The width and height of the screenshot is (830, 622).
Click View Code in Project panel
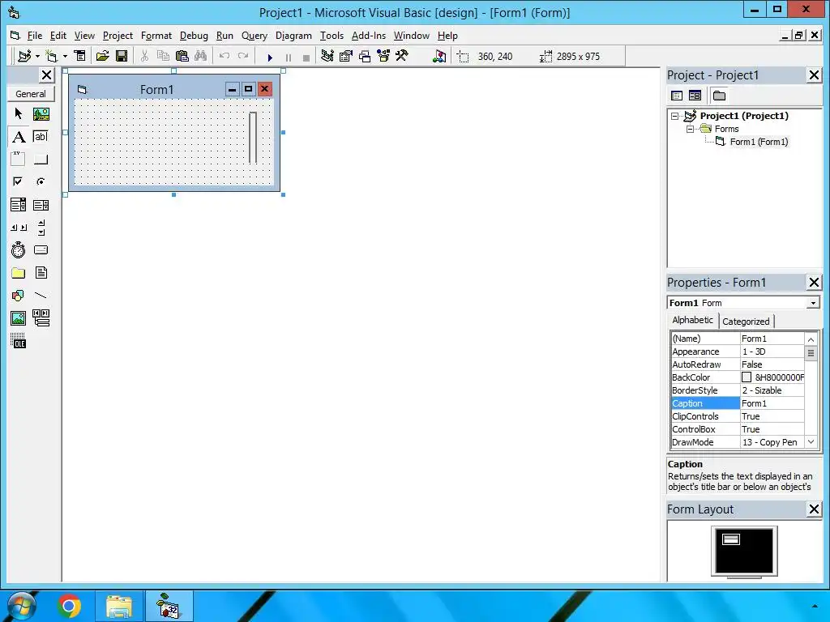pyautogui.click(x=677, y=96)
